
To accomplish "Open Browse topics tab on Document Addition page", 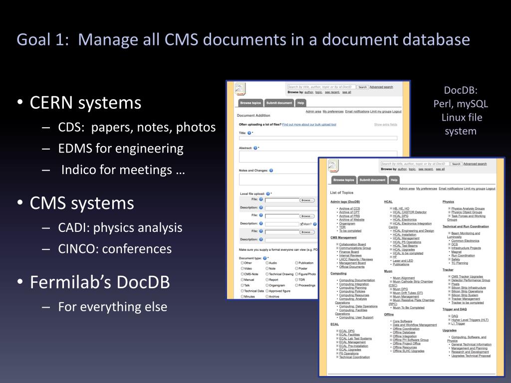I will pos(251,103).
